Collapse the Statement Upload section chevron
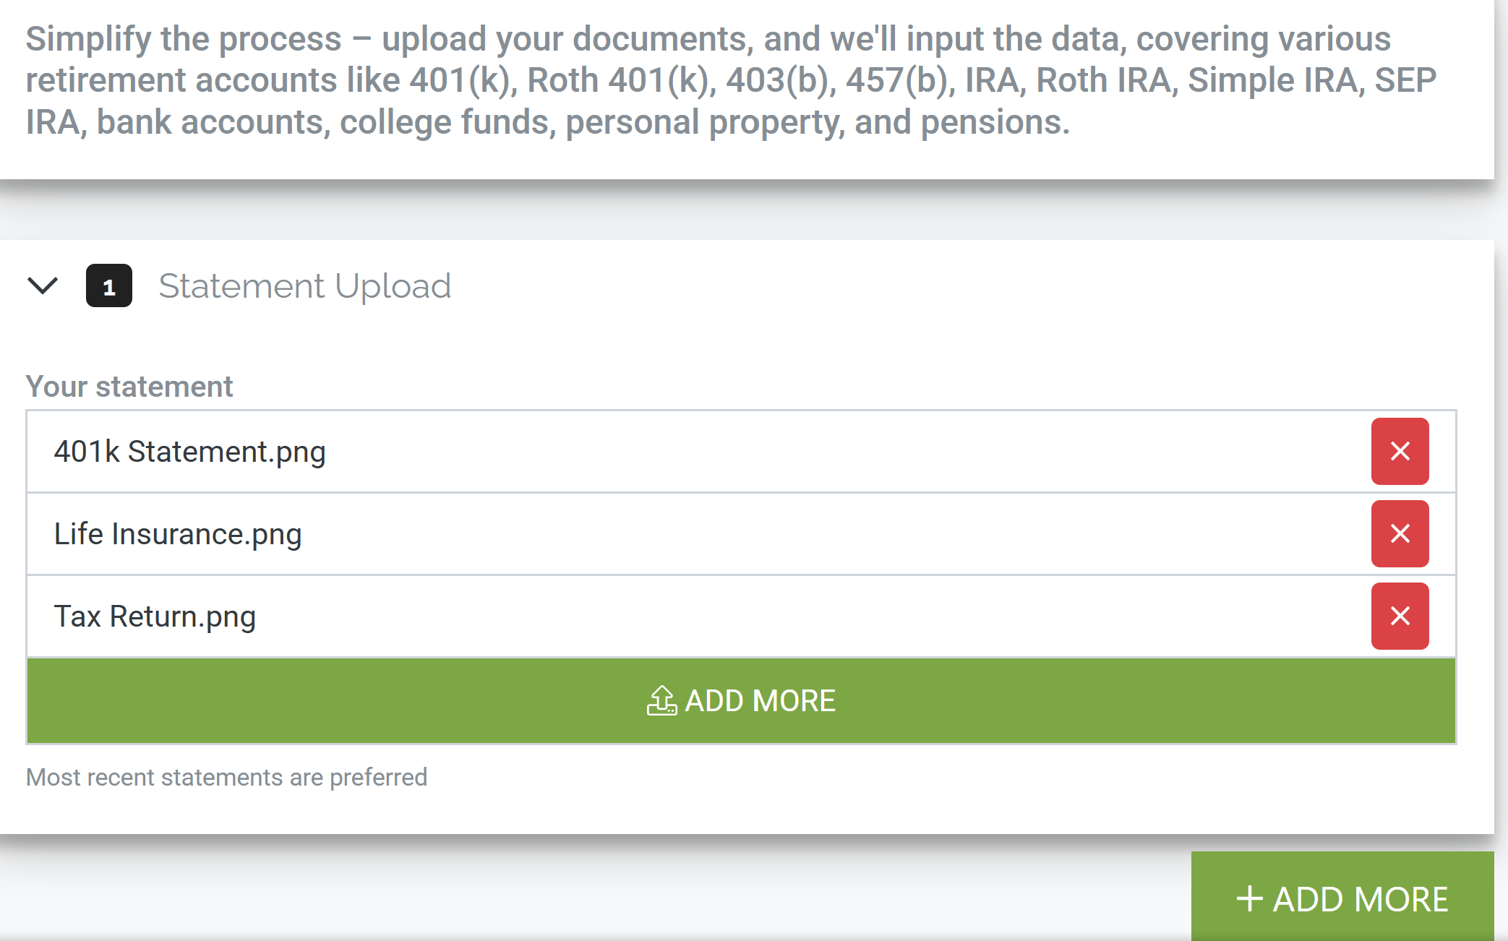 pos(43,285)
